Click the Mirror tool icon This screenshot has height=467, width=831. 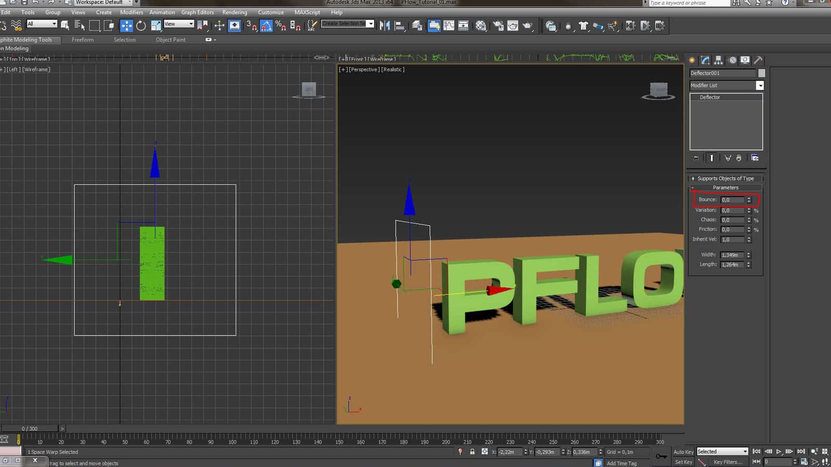(x=384, y=26)
